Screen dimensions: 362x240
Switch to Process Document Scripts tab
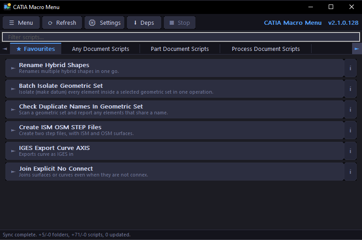tap(266, 49)
